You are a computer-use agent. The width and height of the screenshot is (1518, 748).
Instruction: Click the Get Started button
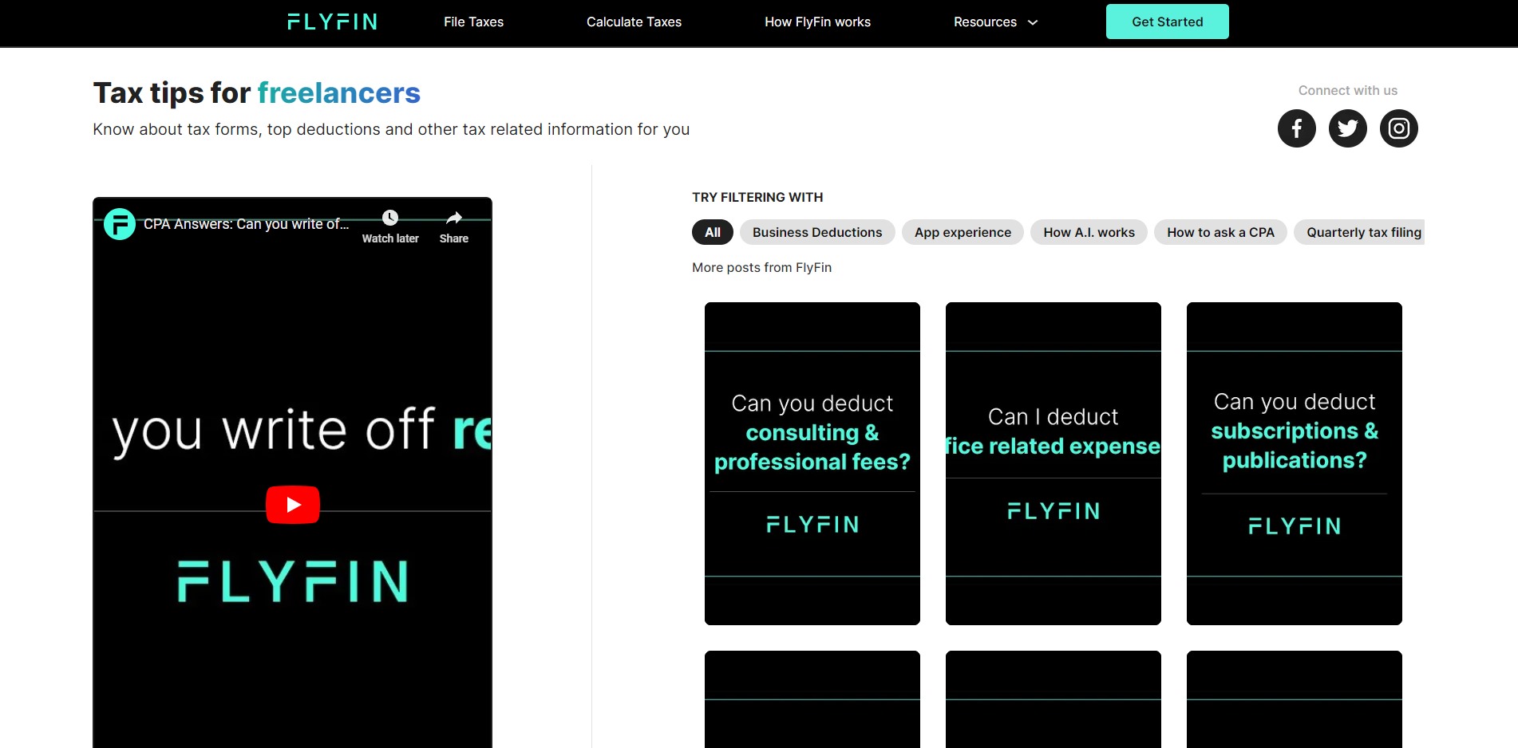click(x=1167, y=22)
